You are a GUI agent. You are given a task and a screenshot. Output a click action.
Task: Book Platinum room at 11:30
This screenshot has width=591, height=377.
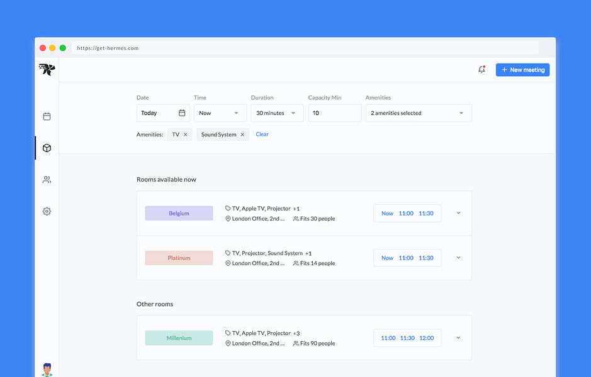point(426,258)
